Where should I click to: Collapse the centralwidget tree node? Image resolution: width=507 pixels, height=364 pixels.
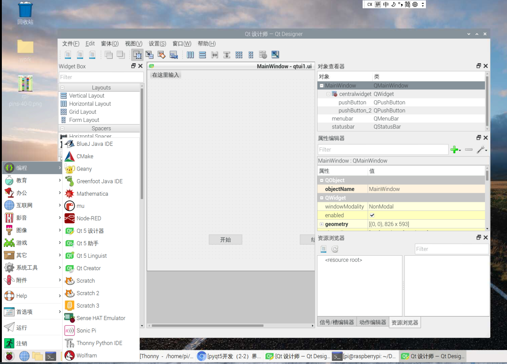coord(328,94)
